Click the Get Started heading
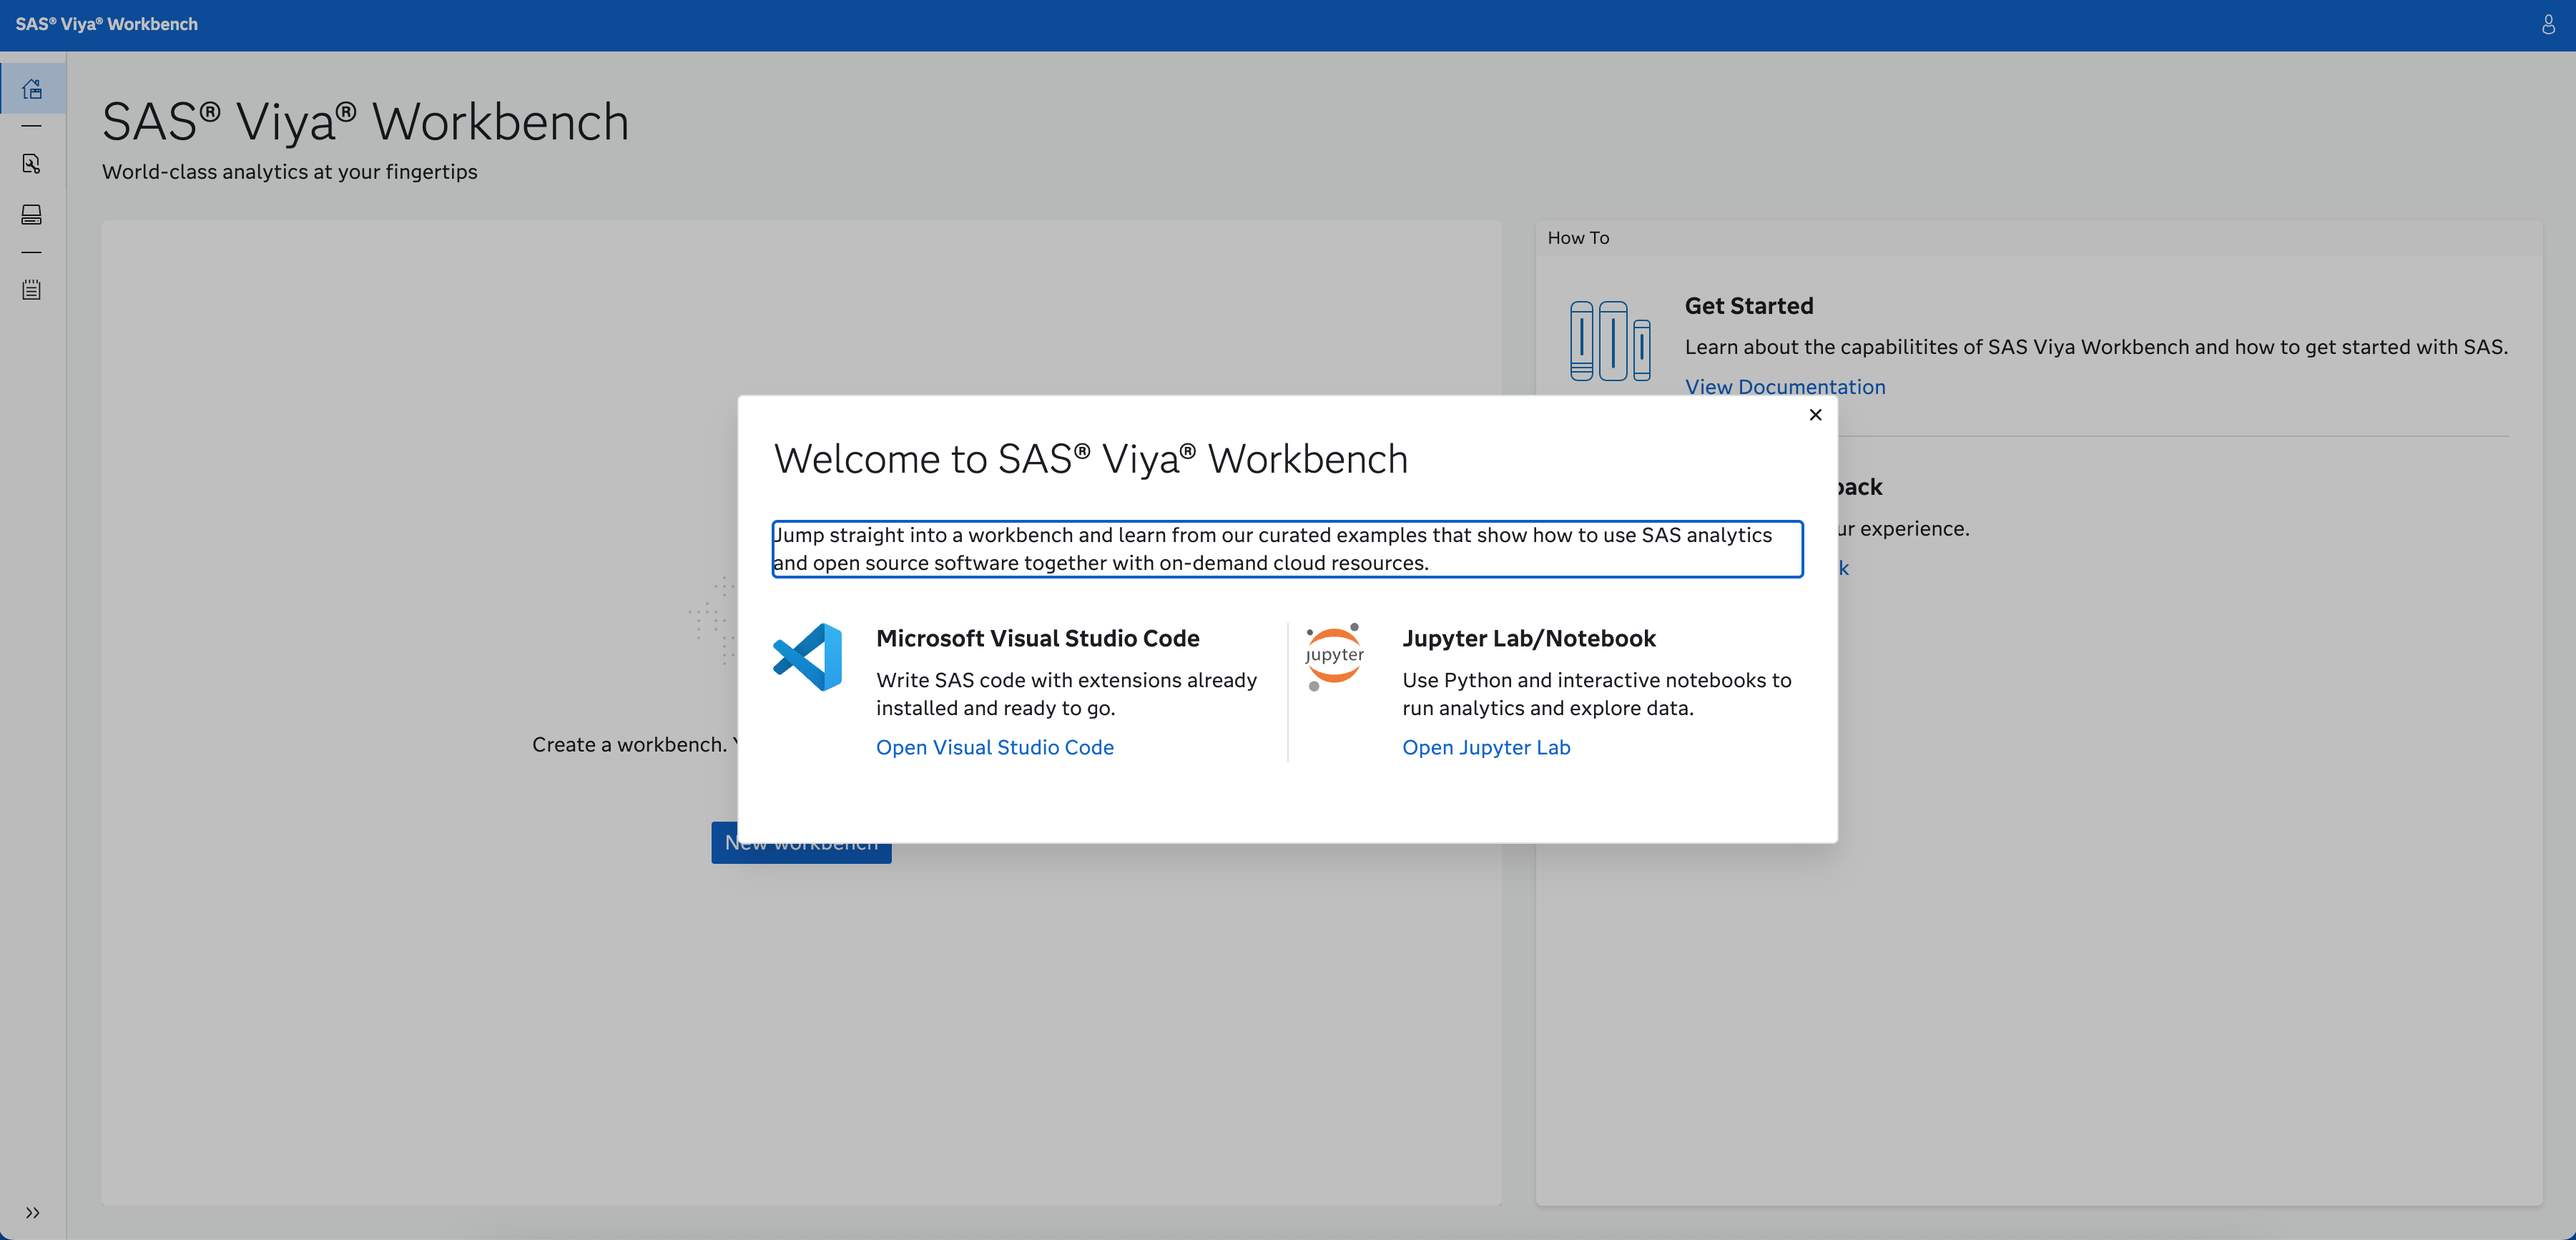Screen dimensions: 2576x1240 (x=1749, y=306)
